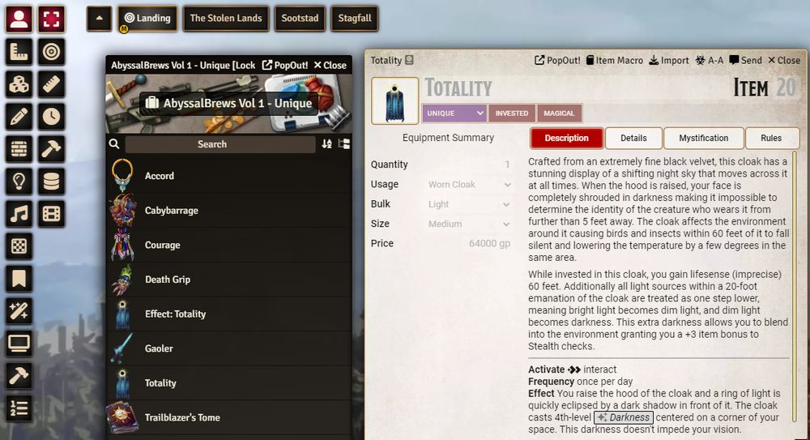Open Ambient Sound music note icon
This screenshot has width=810, height=440.
click(19, 214)
